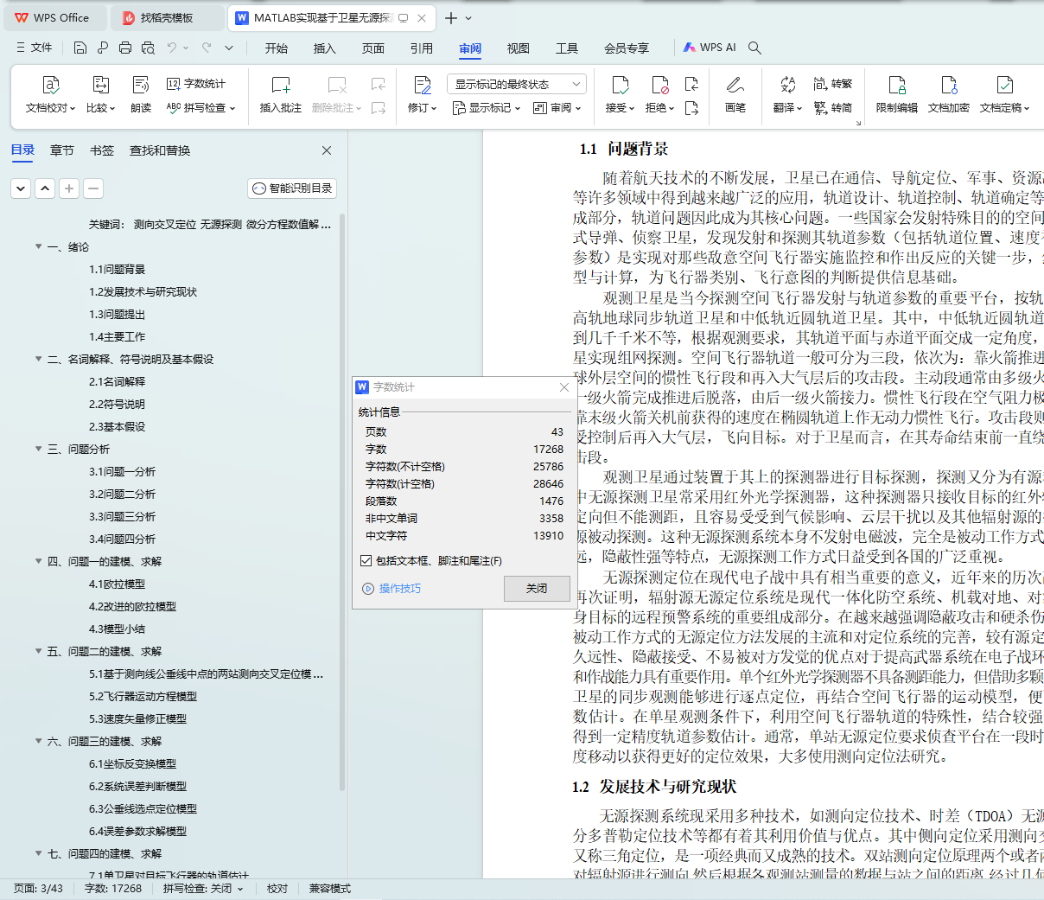Click 限制编辑 restrict editing icon
1044x900 pixels.
click(896, 86)
